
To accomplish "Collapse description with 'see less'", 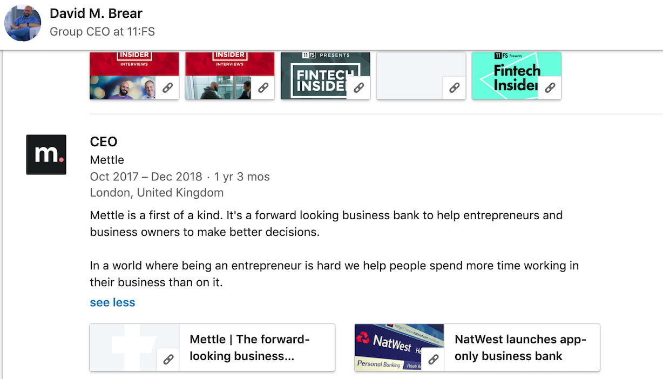I will pos(112,302).
